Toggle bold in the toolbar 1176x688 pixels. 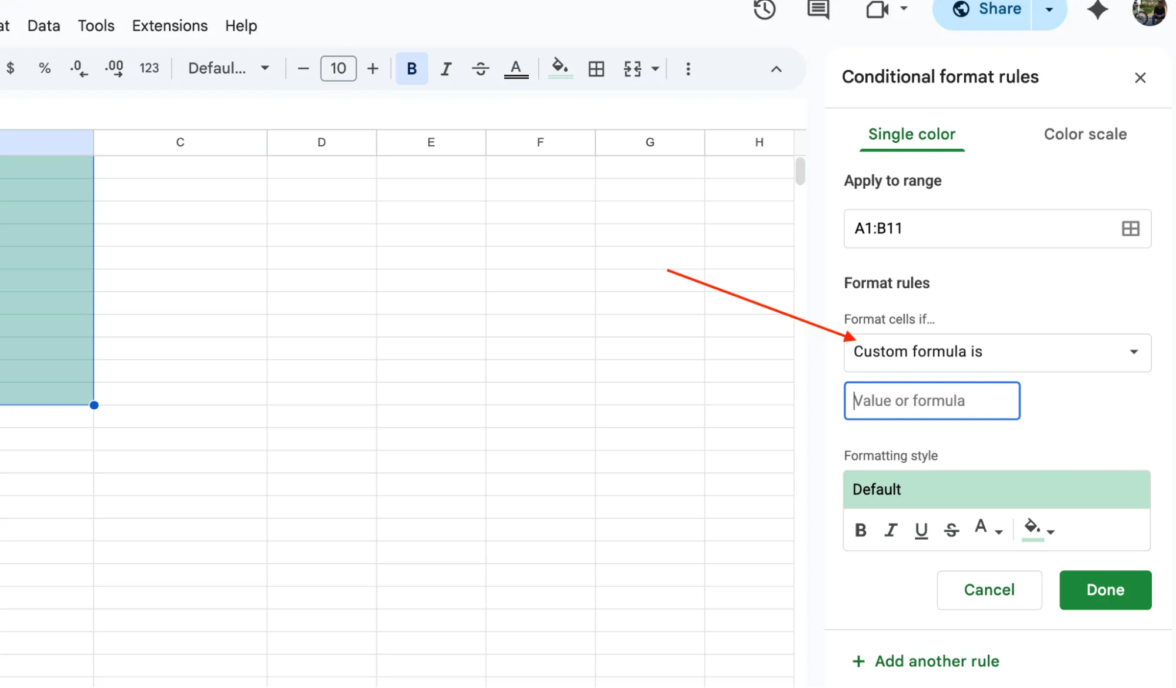(x=411, y=68)
